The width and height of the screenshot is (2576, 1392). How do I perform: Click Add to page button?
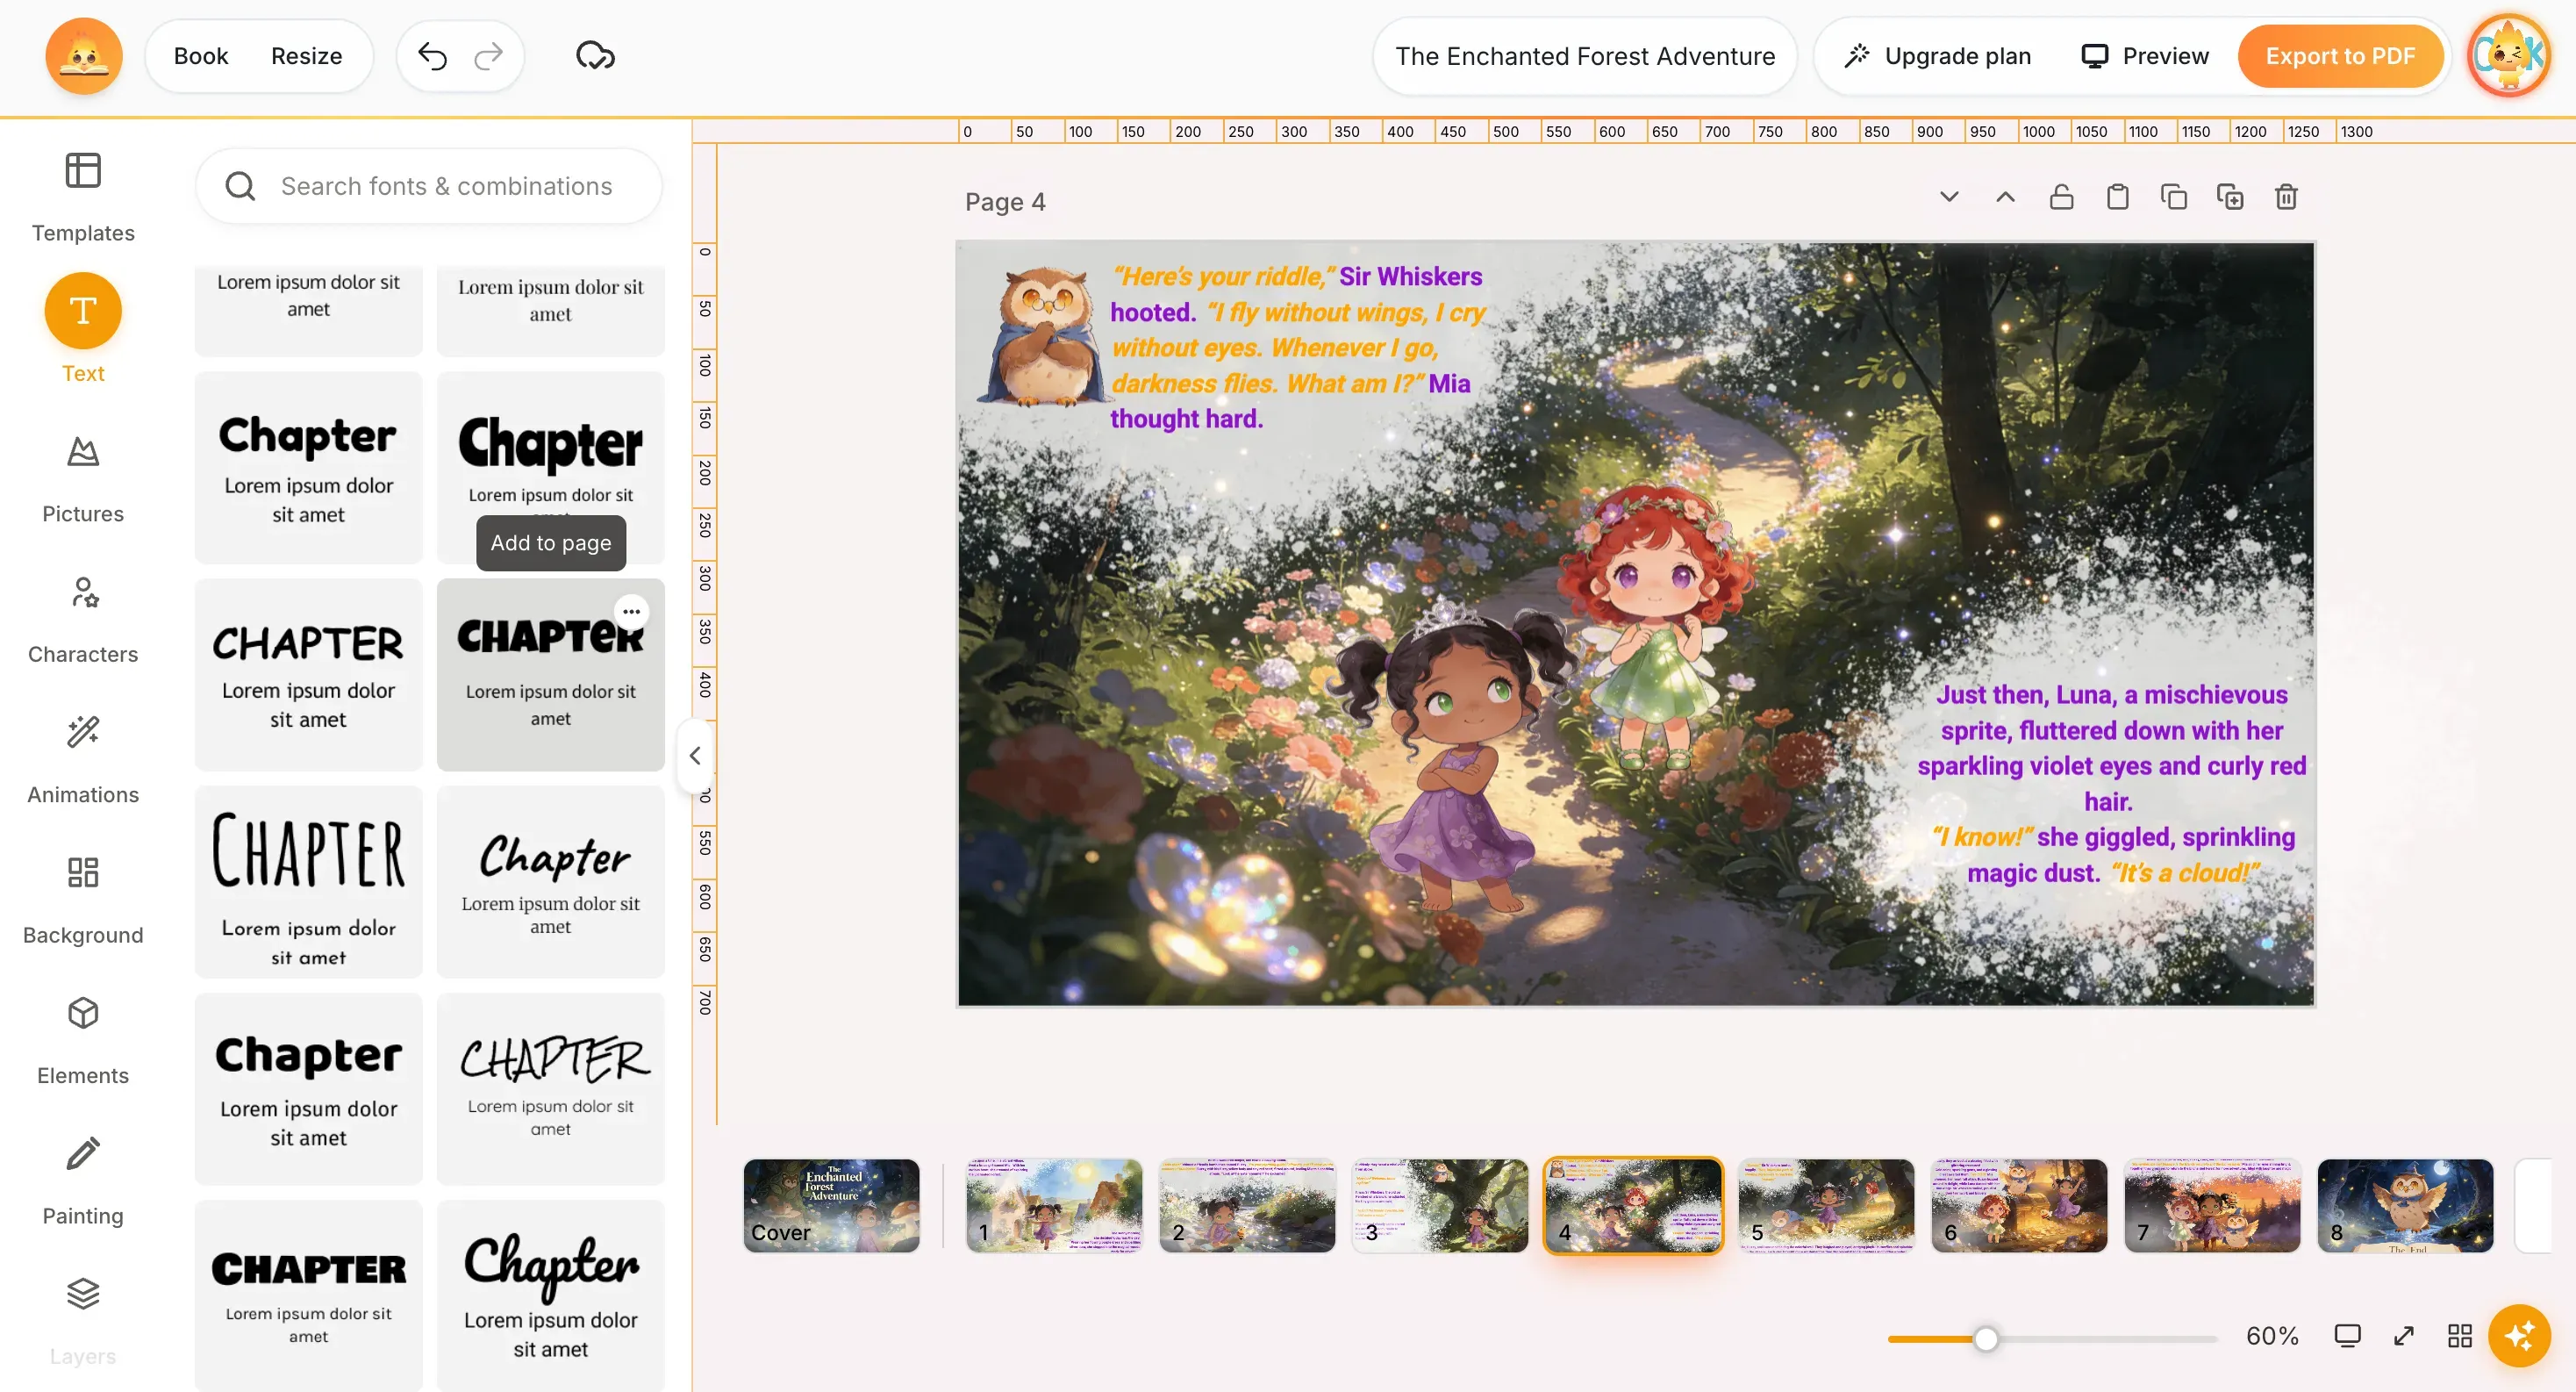[x=551, y=543]
